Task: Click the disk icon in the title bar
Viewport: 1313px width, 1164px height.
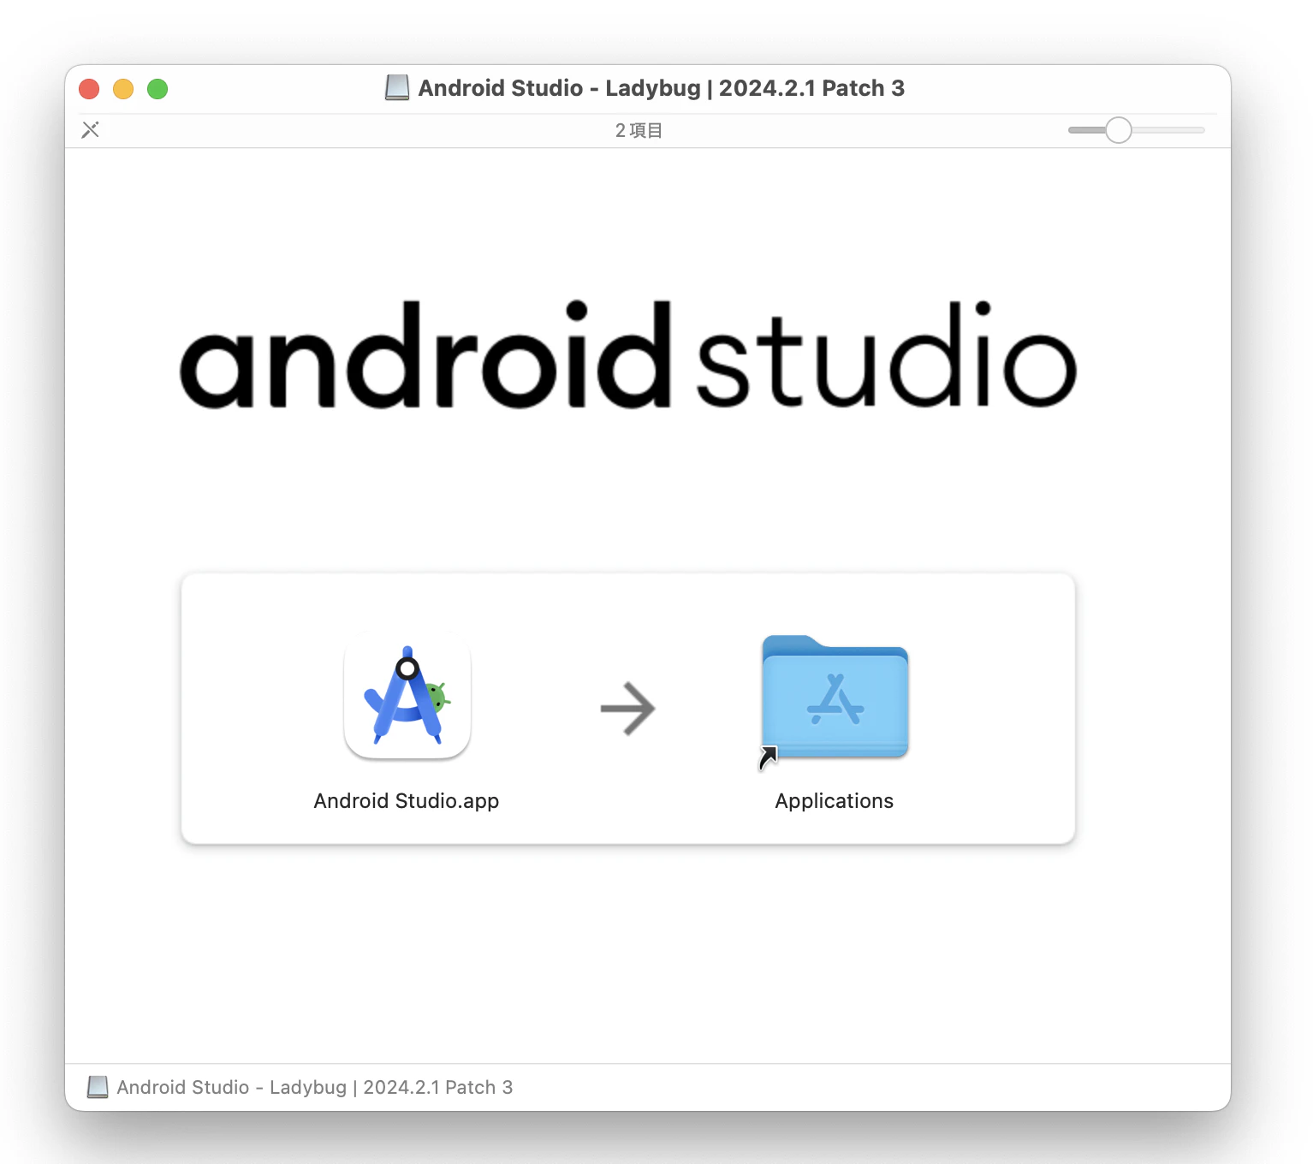Action: [x=396, y=87]
